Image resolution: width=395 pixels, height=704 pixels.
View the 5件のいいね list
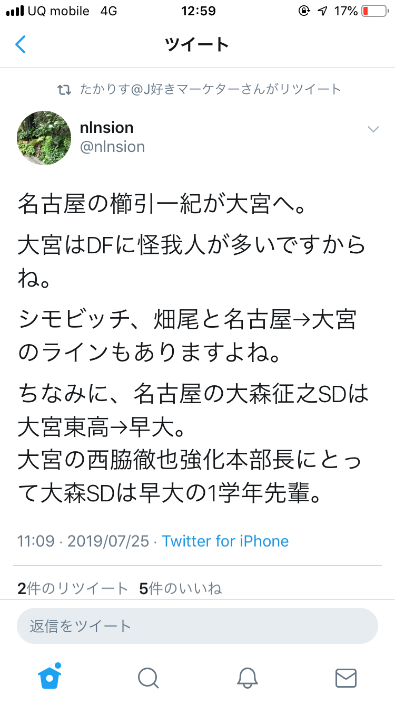click(180, 588)
